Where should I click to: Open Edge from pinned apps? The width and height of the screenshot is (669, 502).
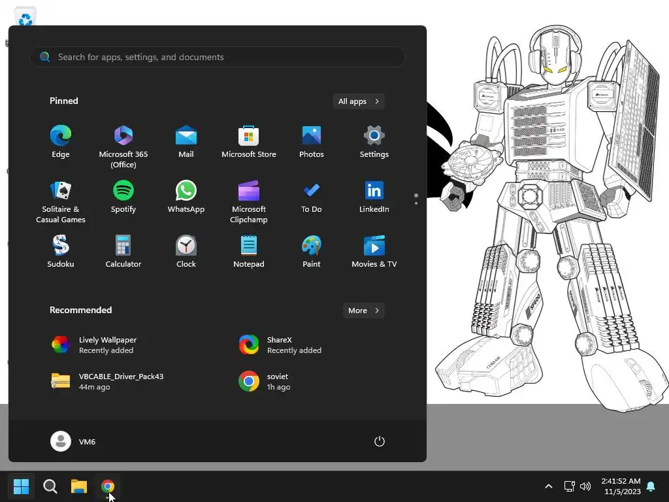[61, 142]
